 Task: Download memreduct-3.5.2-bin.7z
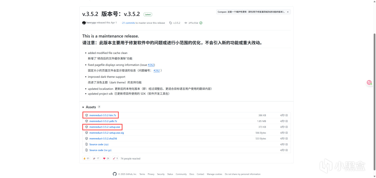click(103, 115)
